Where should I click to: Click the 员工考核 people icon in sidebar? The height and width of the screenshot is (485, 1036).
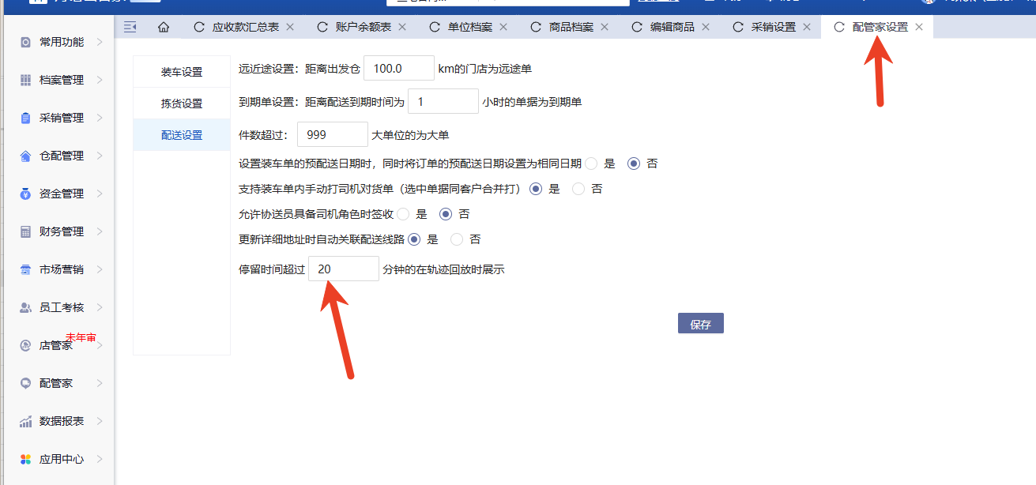click(25, 307)
